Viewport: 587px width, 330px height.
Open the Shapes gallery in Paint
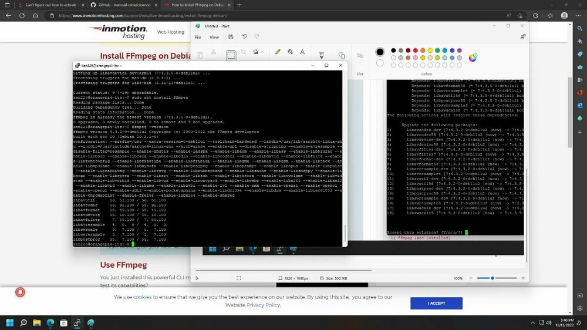pyautogui.click(x=342, y=55)
